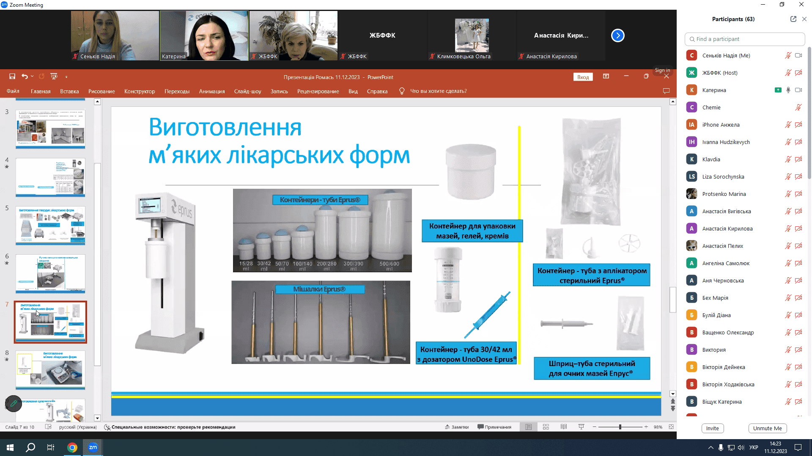Adjust the zoom slider handle in the status bar
Viewport: 812px width, 456px height.
[620, 427]
